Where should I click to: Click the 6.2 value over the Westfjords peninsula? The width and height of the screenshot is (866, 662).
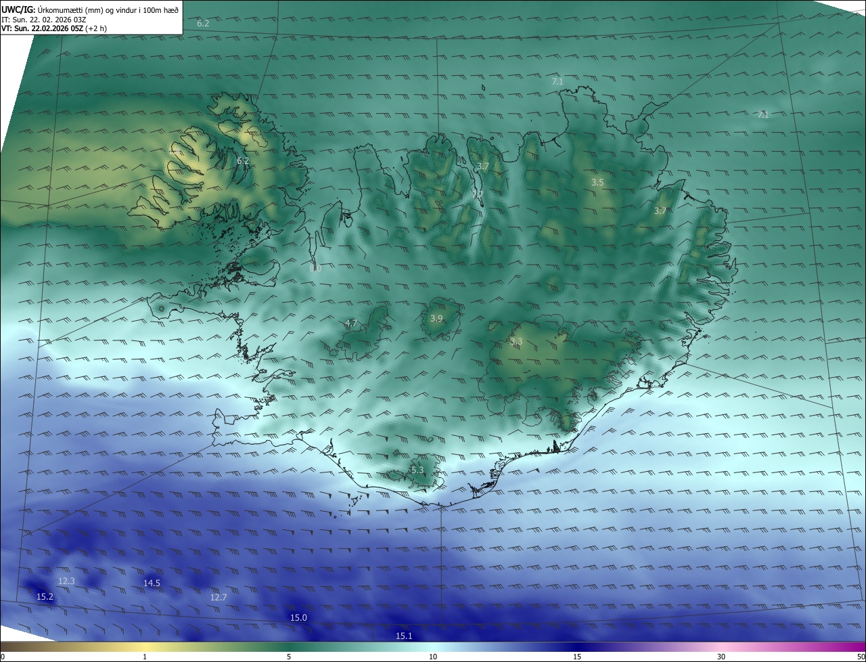pos(243,160)
